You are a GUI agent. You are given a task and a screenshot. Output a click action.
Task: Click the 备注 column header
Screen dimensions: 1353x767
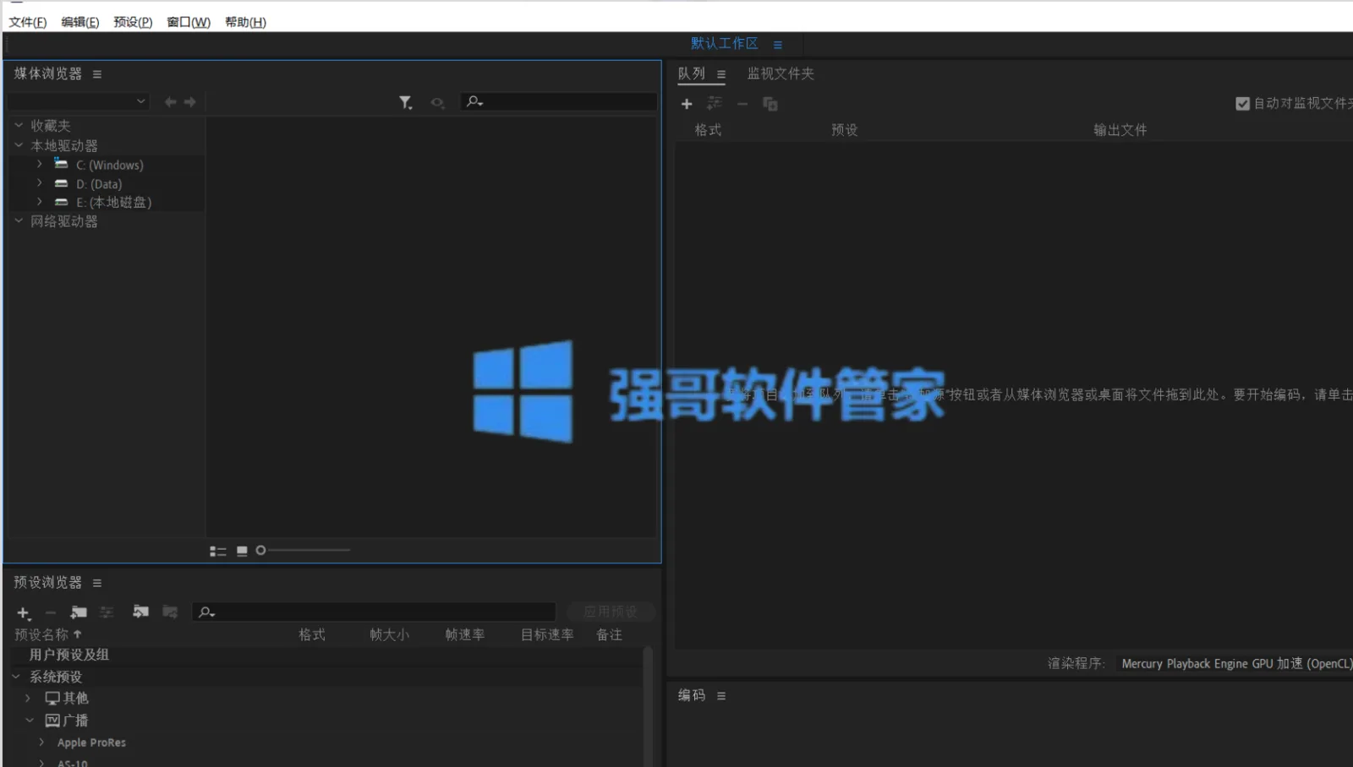click(609, 634)
